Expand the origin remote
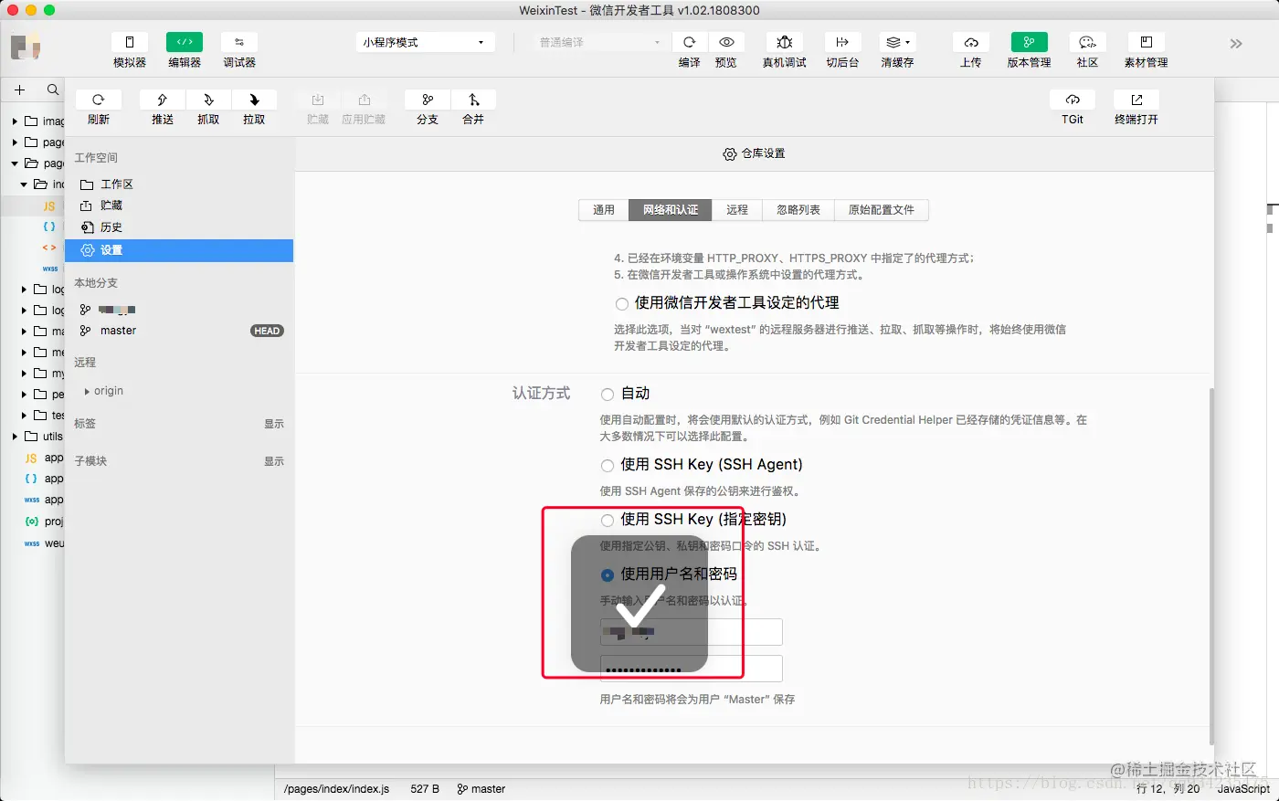This screenshot has height=801, width=1279. (x=88, y=391)
